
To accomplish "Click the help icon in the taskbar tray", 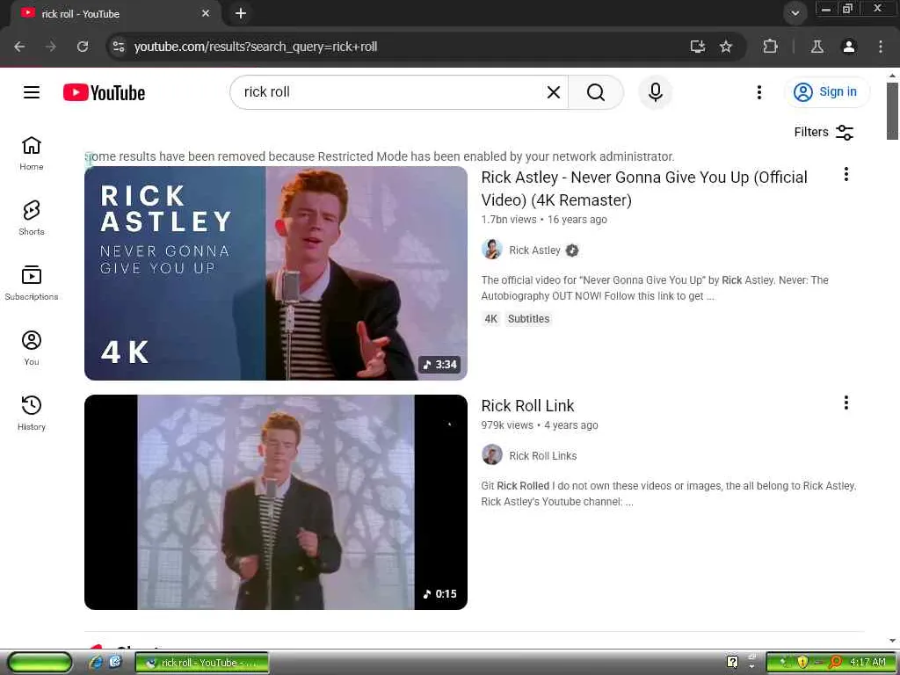I will [732, 662].
